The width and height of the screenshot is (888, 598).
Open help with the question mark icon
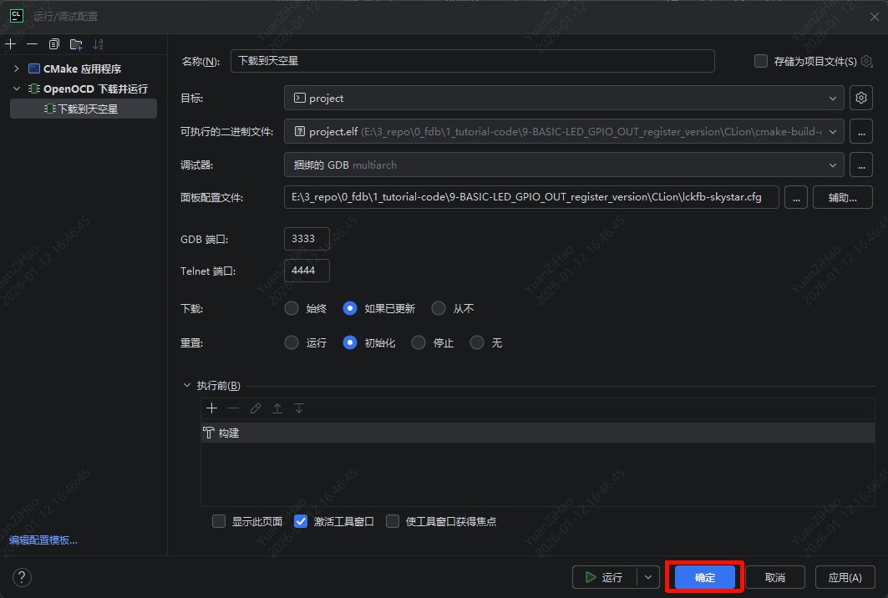22,577
